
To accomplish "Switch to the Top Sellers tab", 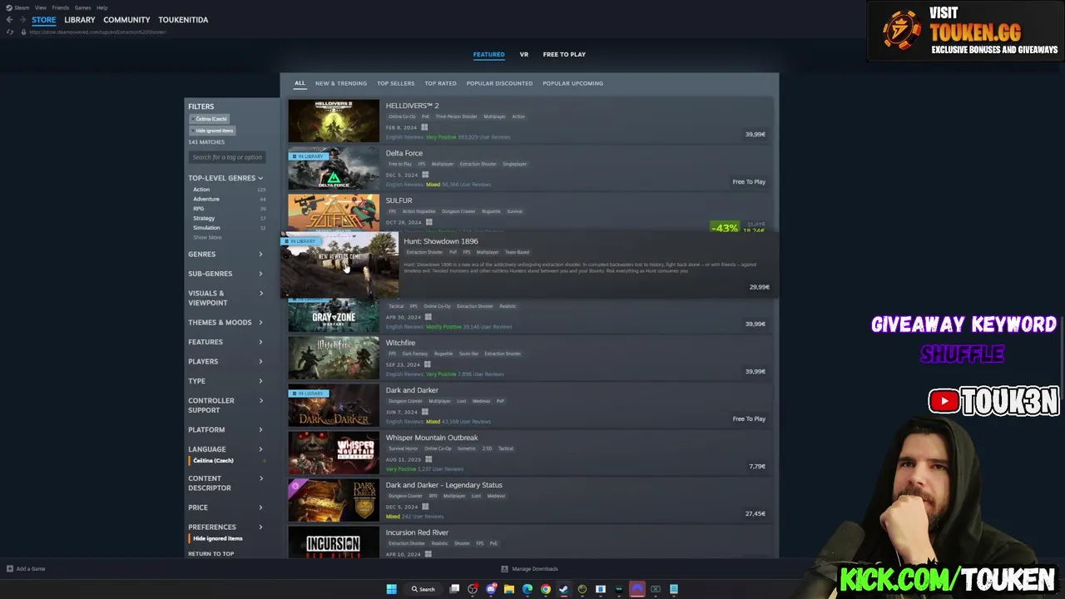I will click(395, 83).
